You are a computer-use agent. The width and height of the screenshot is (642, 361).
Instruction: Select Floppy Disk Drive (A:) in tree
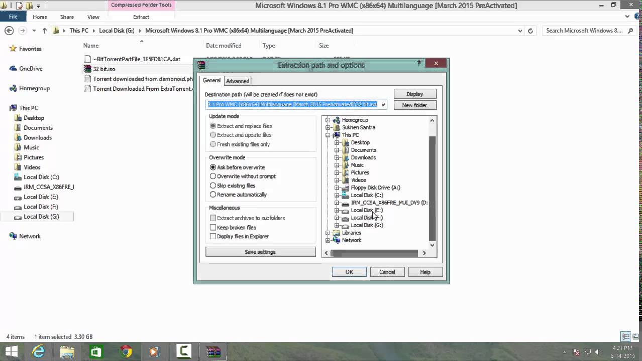pyautogui.click(x=375, y=188)
